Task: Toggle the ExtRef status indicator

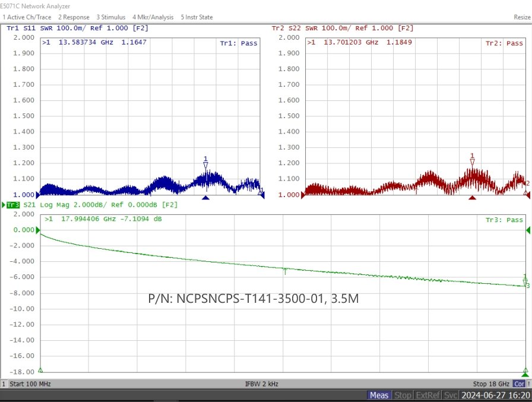Action: pos(428,395)
